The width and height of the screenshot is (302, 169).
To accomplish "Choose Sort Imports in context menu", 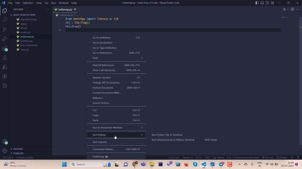I will tap(117, 142).
